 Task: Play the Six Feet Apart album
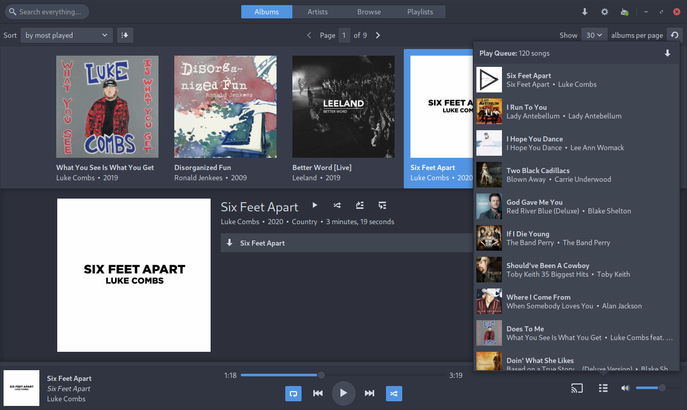point(315,205)
